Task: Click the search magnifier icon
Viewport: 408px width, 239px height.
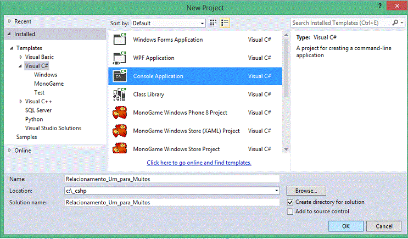Action: 395,23
